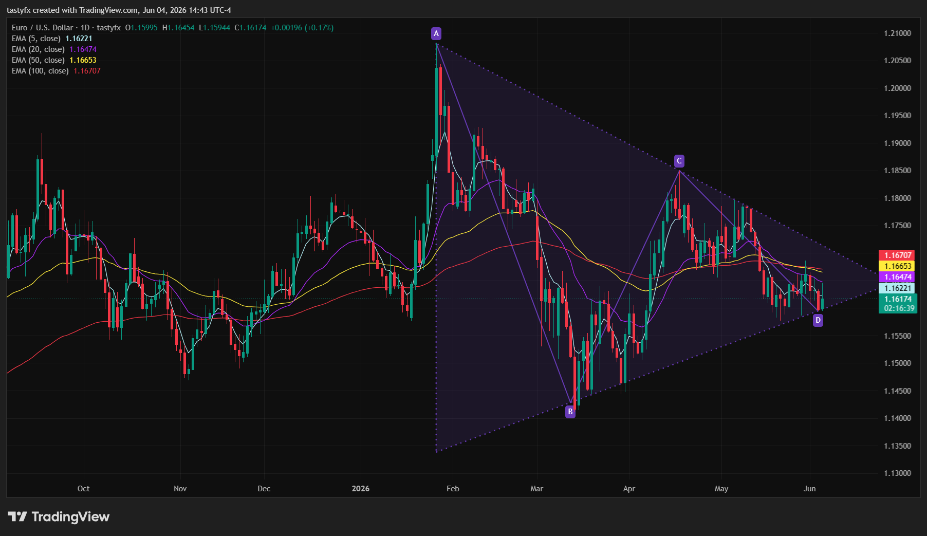Click the 1.14000 price axis label
This screenshot has width=927, height=536.
[x=897, y=418]
